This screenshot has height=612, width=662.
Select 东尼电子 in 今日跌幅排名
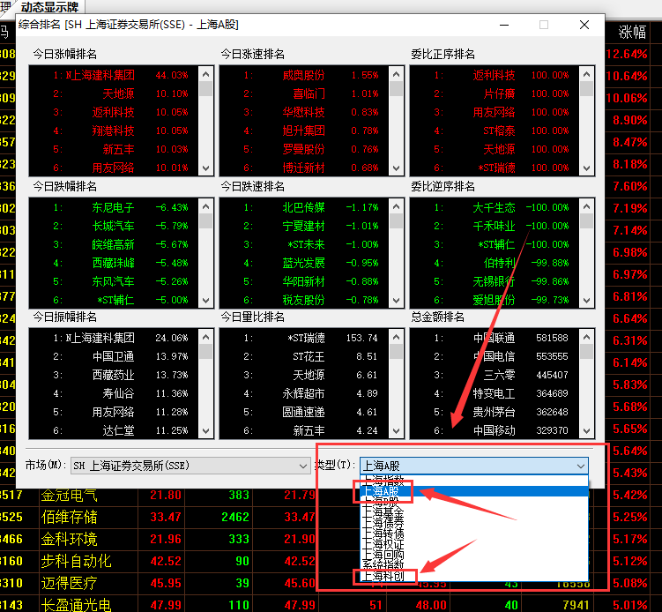point(114,207)
